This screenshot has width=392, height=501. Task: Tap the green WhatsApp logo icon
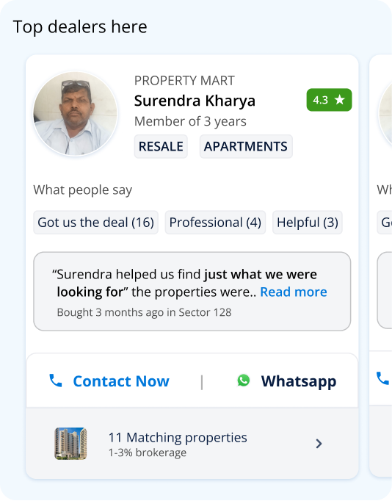pos(244,381)
